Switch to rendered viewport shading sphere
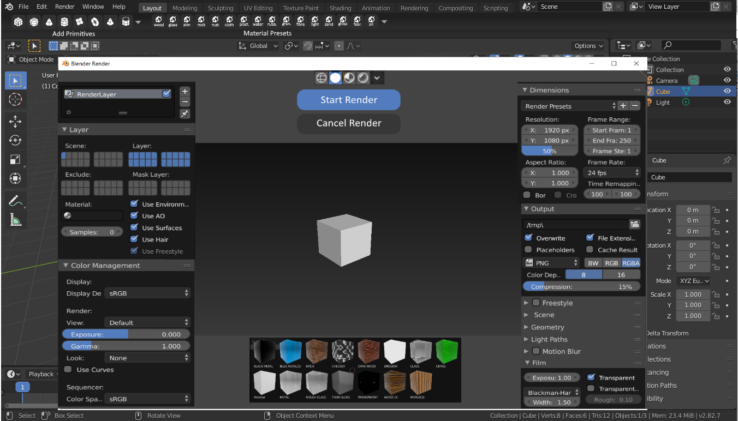738x421 pixels. 363,78
